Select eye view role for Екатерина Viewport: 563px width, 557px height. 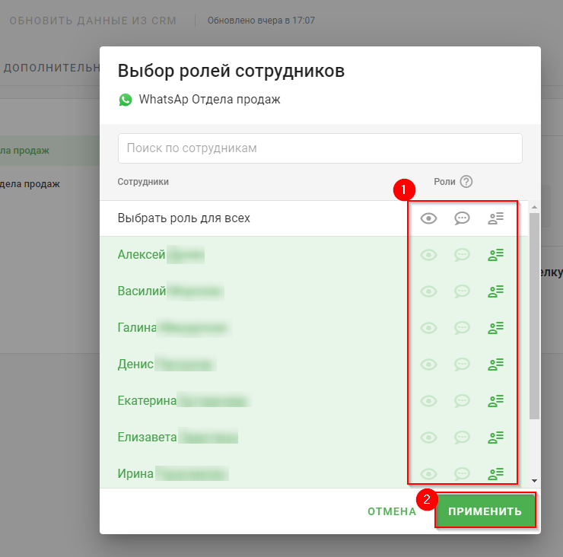coord(428,401)
